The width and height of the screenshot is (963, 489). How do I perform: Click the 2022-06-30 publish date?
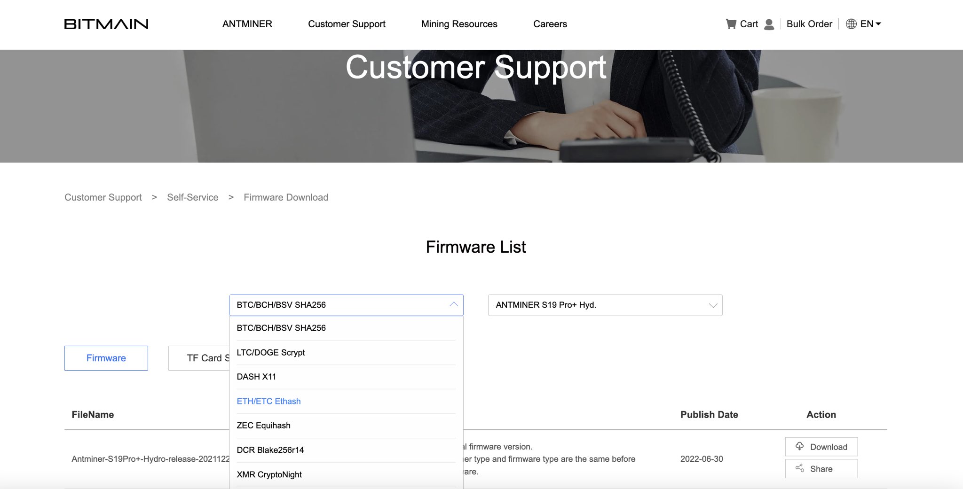coord(702,459)
